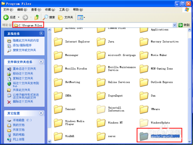This screenshot has width=193, height=145.
Task: Select the MSN Gaming Zone folder icon
Action: point(144,69)
